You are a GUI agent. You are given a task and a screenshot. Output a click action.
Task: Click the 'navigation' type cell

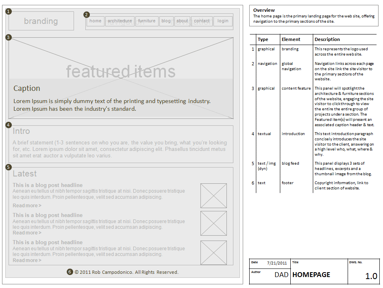pyautogui.click(x=268, y=64)
